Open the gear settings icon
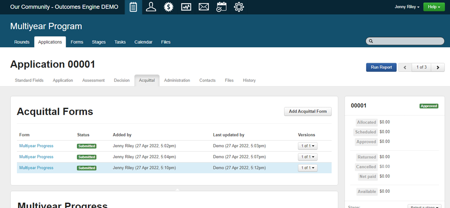This screenshot has height=208, width=450. [239, 7]
